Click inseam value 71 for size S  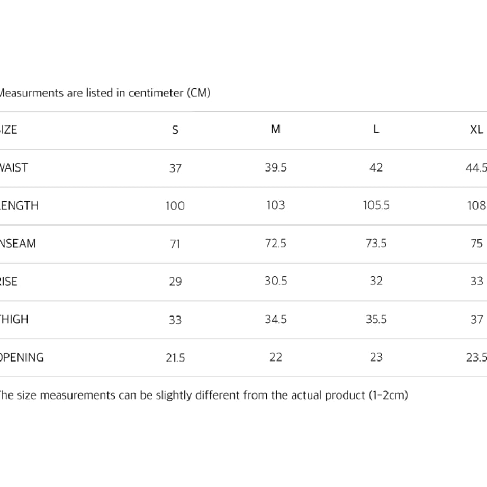[175, 244]
